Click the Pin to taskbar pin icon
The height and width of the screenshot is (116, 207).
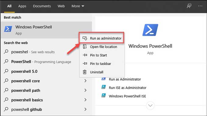click(x=85, y=64)
